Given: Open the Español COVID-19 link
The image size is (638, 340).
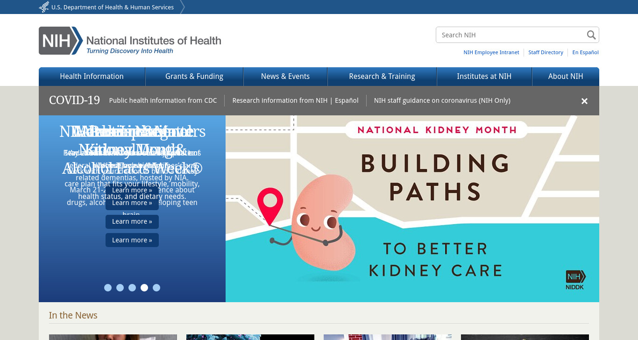Looking at the screenshot, I should (x=347, y=100).
